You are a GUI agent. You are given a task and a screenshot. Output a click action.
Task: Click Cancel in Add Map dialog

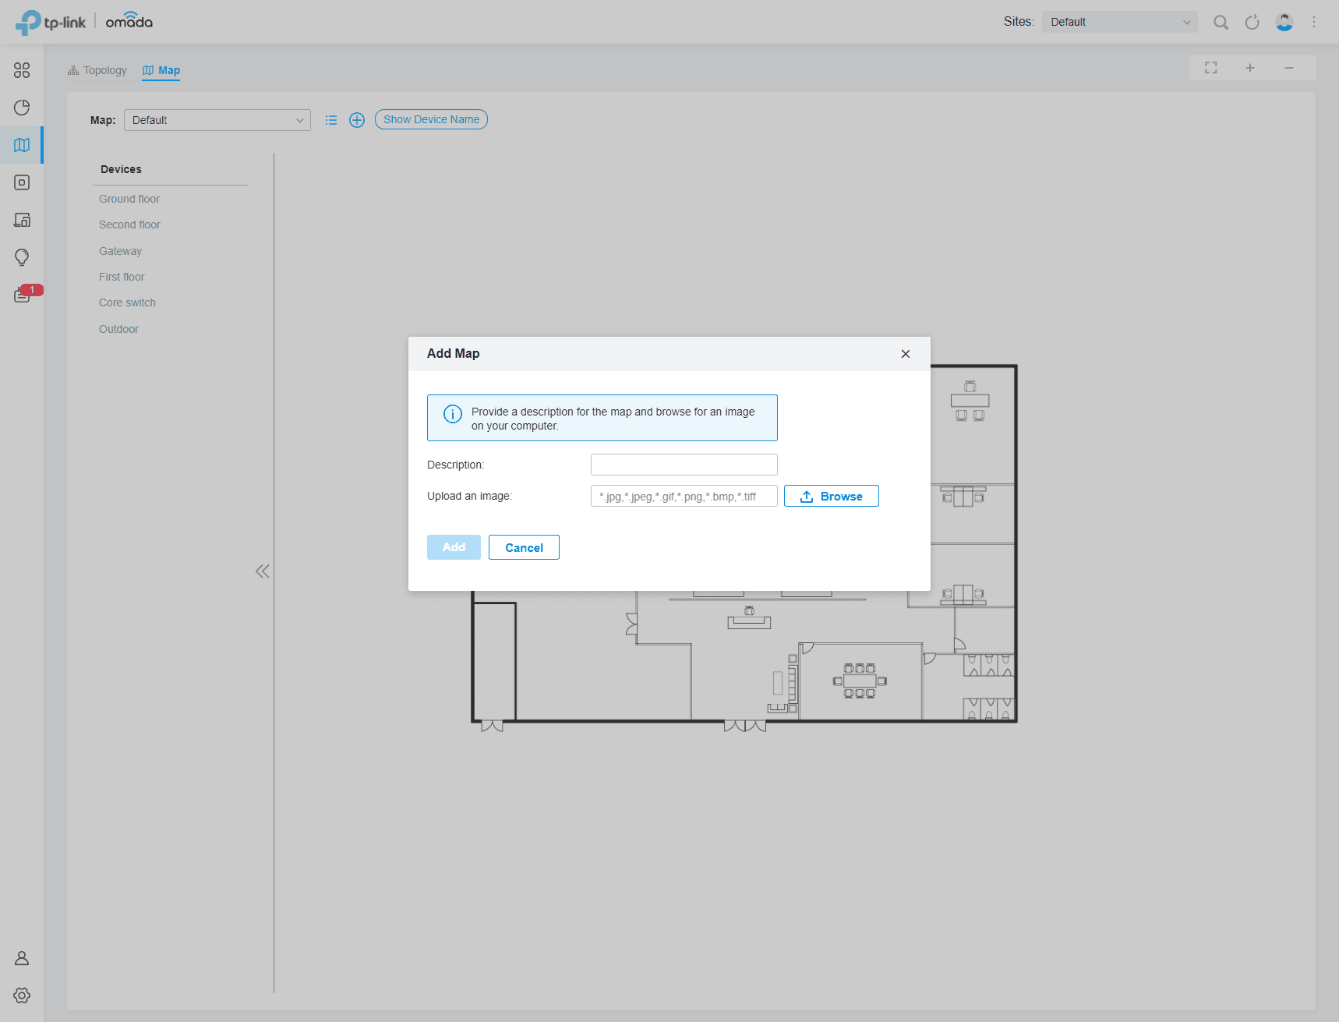click(524, 547)
